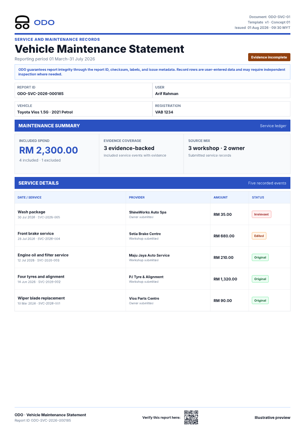This screenshot has width=305, height=432.
Task: Click the issued date '01 Aug 2026 · 09:30 MYT'
Action: [x=269, y=28]
